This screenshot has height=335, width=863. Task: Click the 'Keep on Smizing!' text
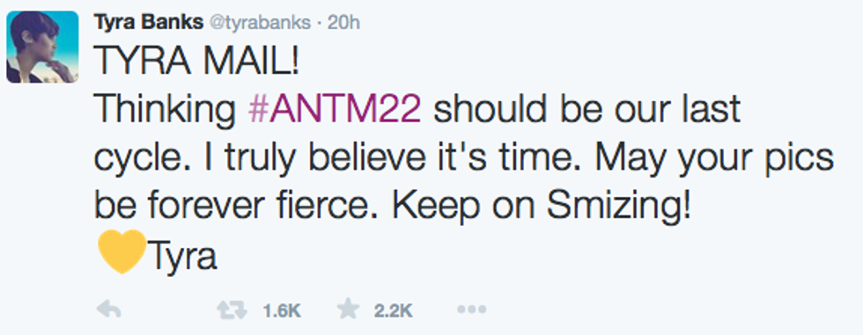point(541,207)
